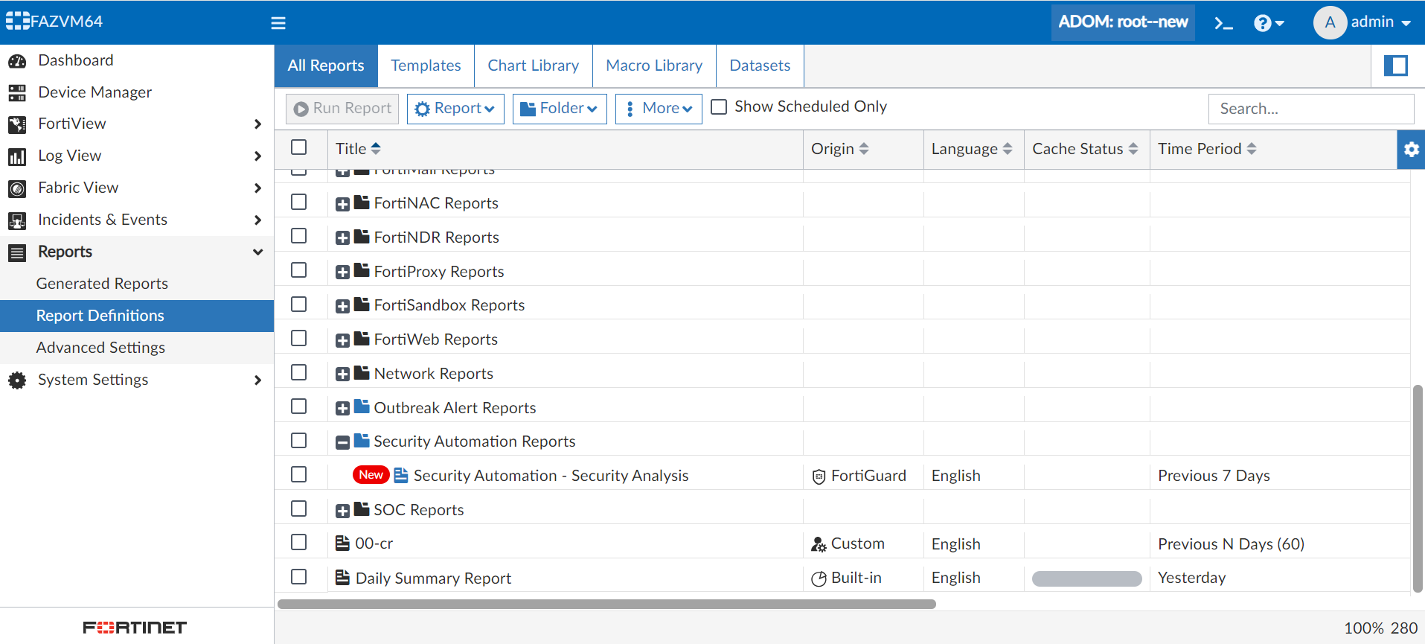Toggle the sidebar hamburger menu

point(278,23)
